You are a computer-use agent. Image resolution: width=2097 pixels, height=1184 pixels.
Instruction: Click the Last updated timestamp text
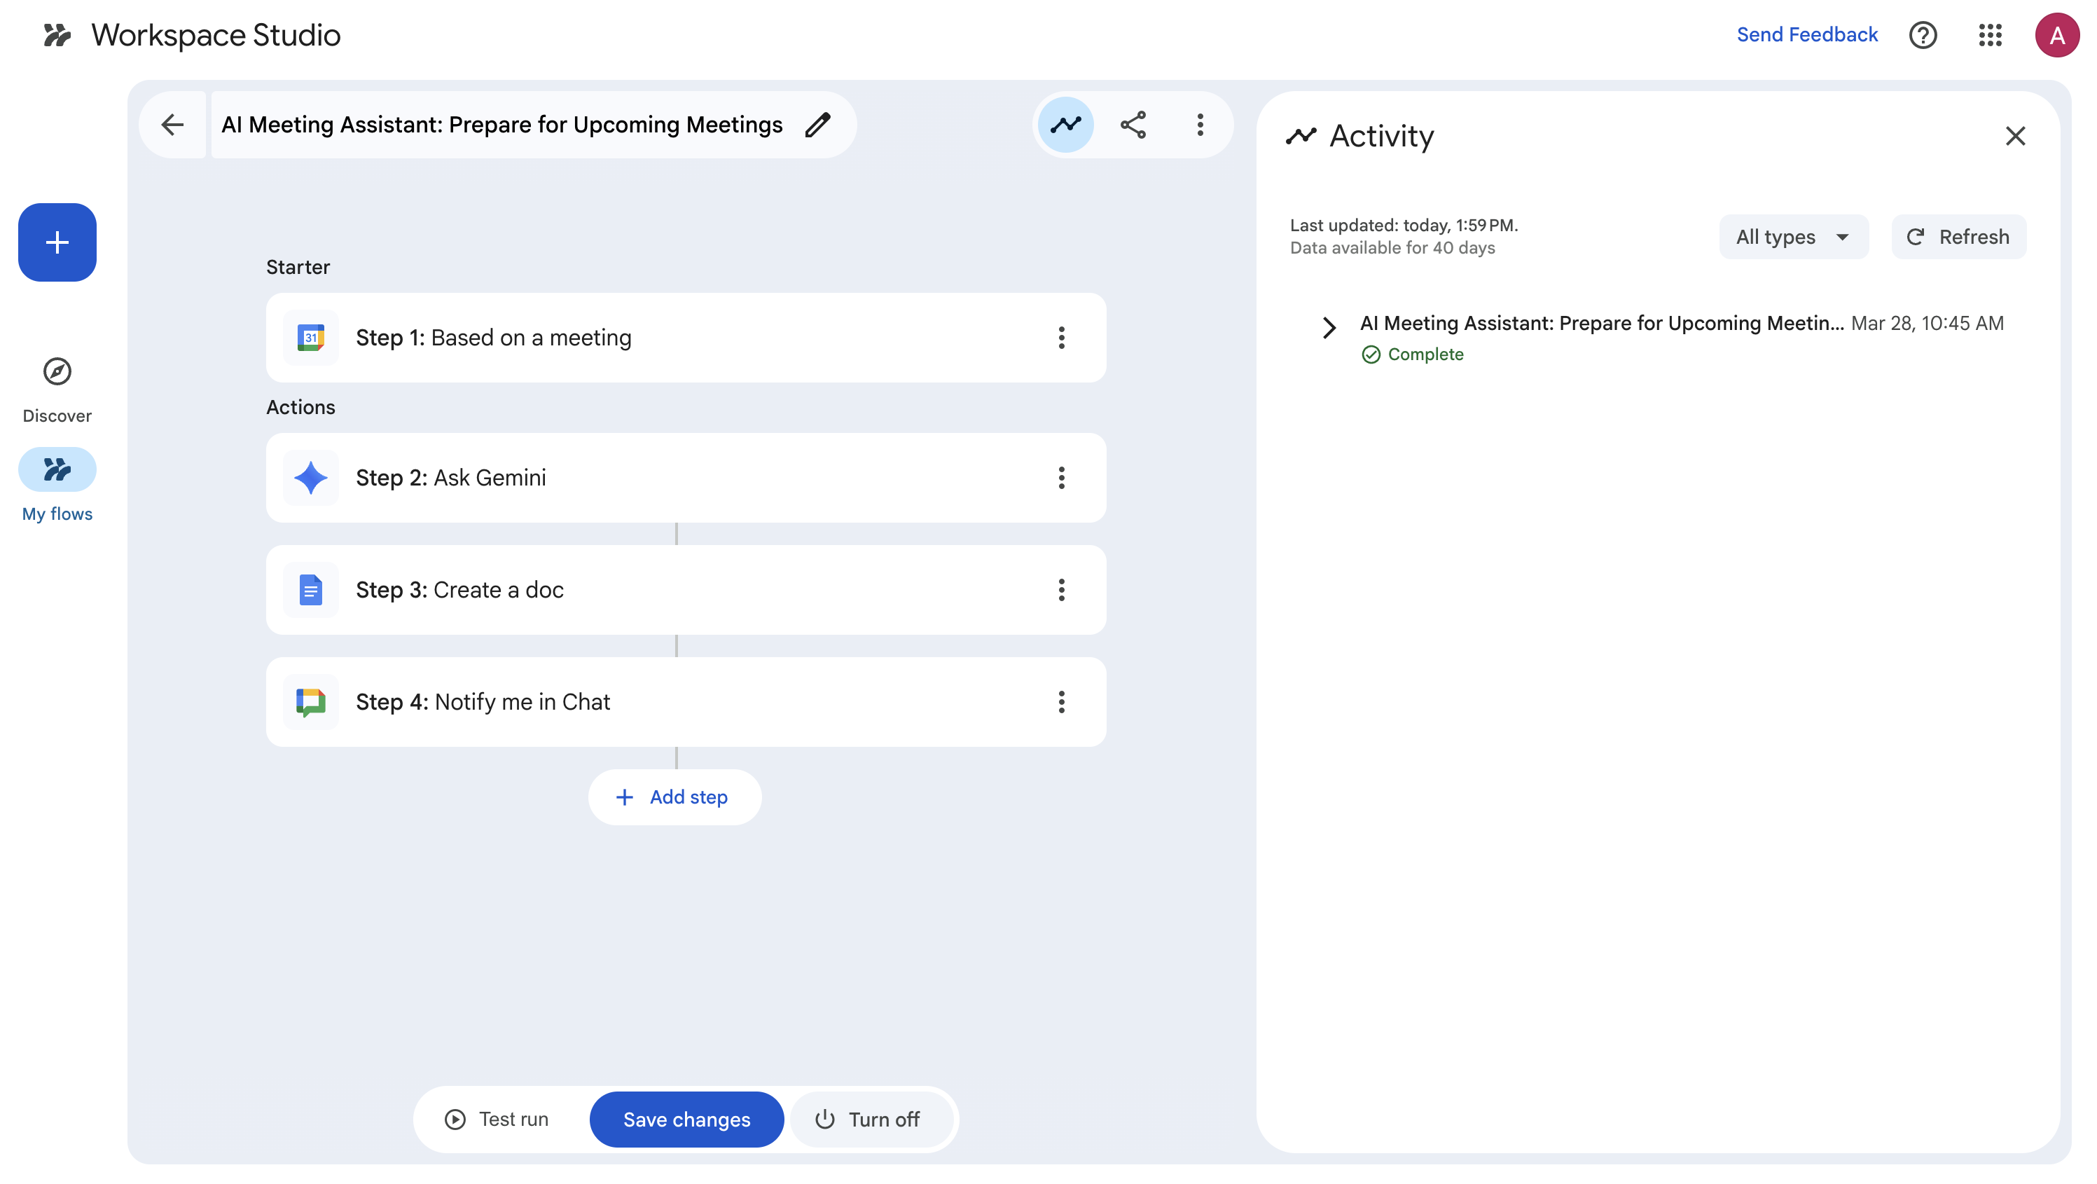tap(1404, 226)
